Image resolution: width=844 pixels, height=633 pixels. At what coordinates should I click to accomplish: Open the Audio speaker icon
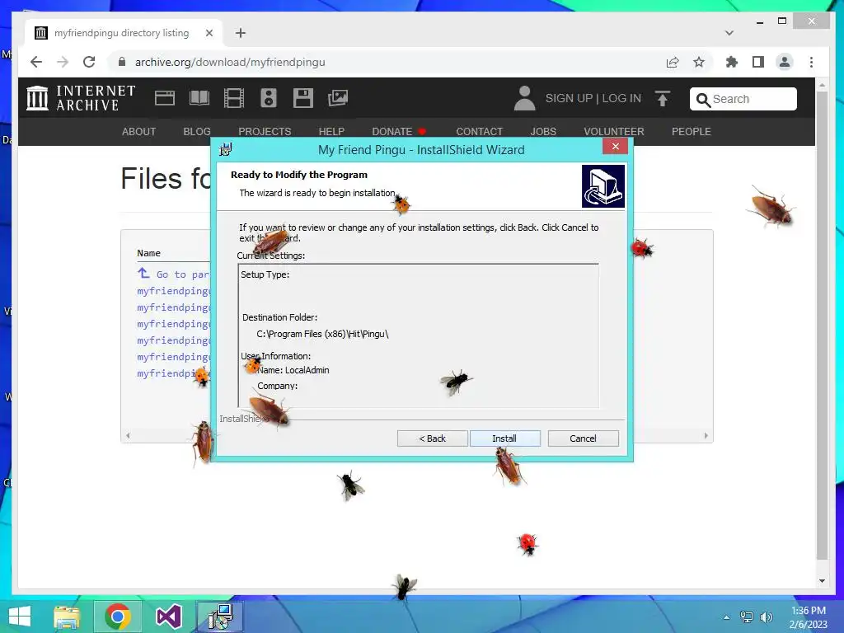268,98
